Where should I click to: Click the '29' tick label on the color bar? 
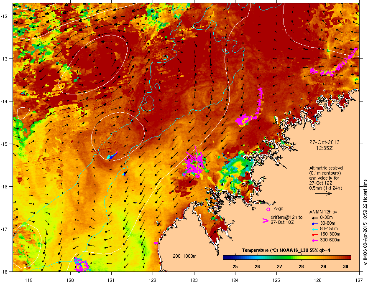click(x=323, y=266)
